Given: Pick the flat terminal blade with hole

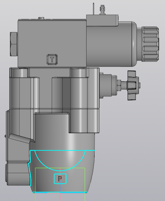Looking at the screenshot, I should (103, 9).
